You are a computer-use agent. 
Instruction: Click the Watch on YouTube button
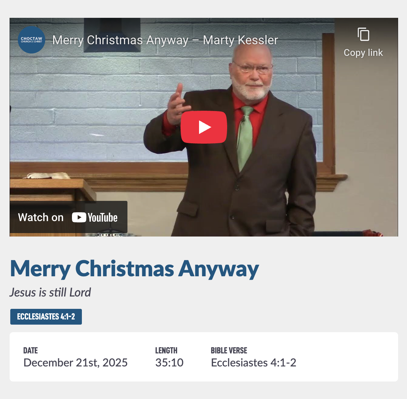pos(69,217)
